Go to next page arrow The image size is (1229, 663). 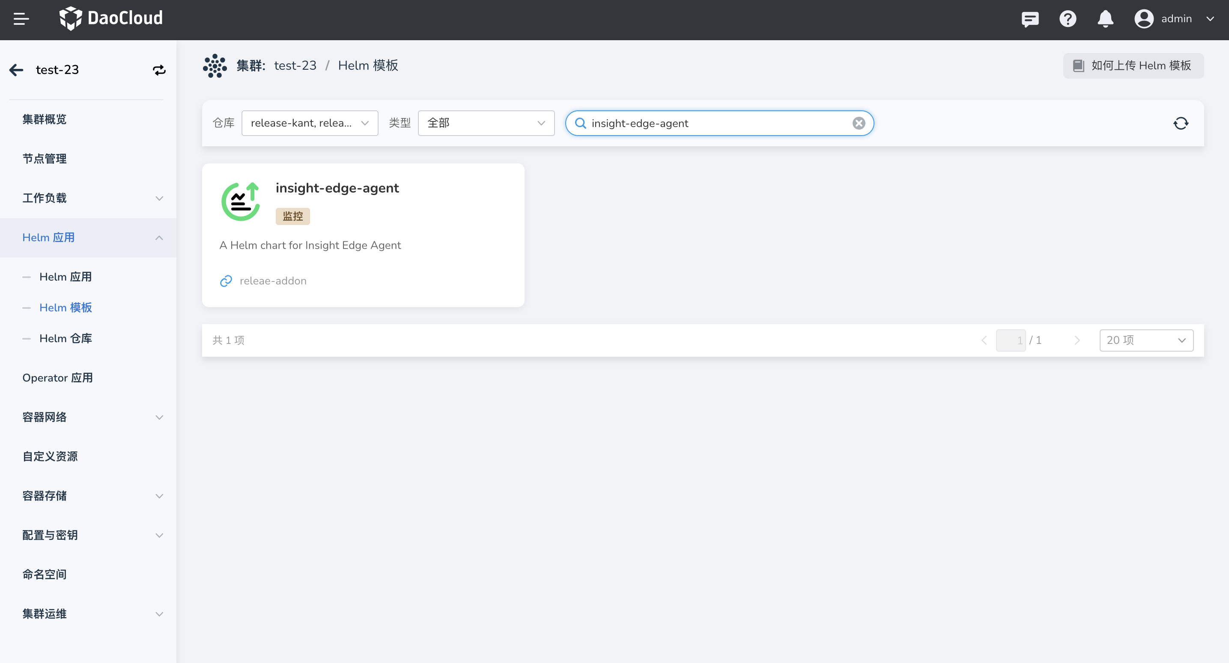[1077, 340]
